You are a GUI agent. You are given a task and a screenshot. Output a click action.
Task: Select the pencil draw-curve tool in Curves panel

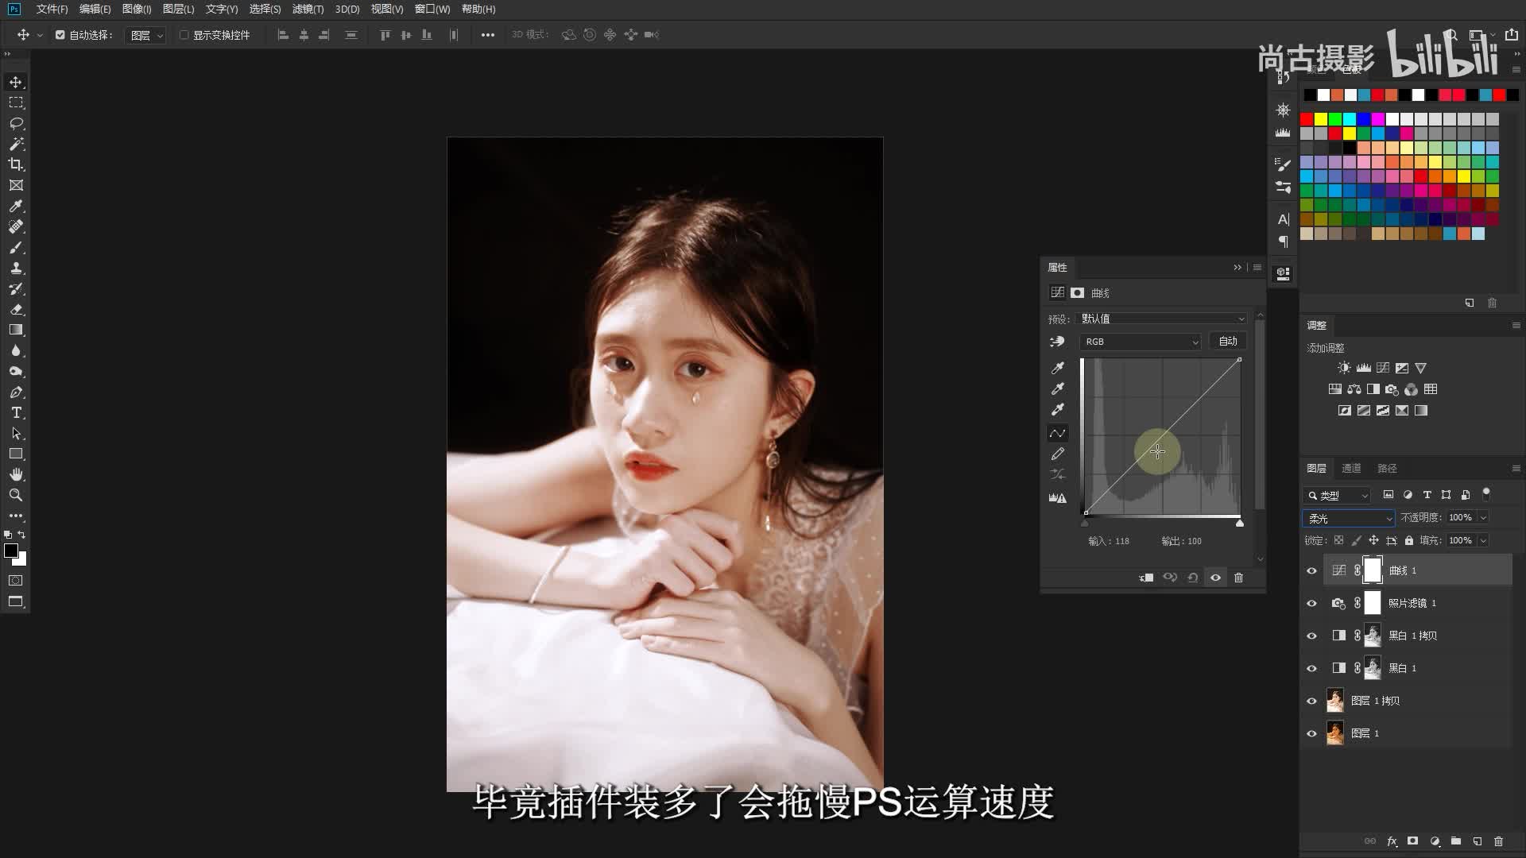tap(1057, 454)
